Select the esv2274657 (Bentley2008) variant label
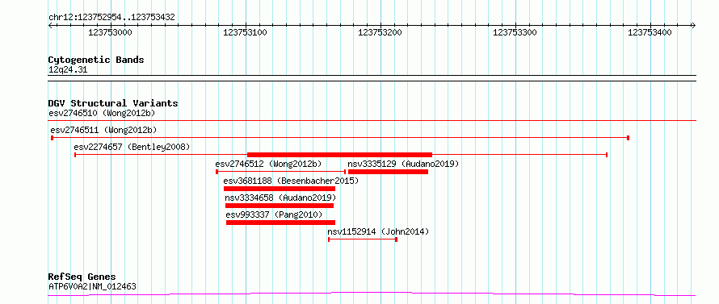 (x=132, y=147)
